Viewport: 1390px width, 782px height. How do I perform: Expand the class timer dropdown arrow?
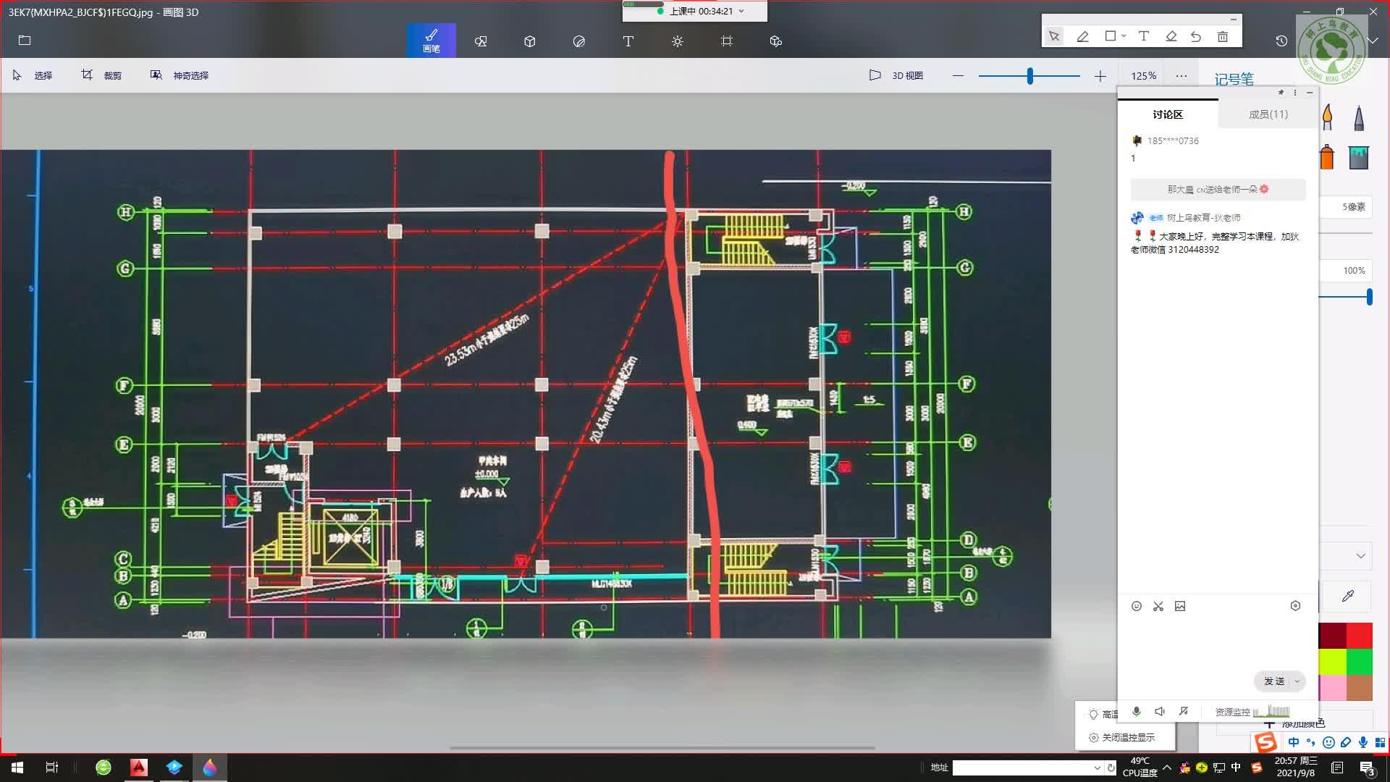pos(741,11)
